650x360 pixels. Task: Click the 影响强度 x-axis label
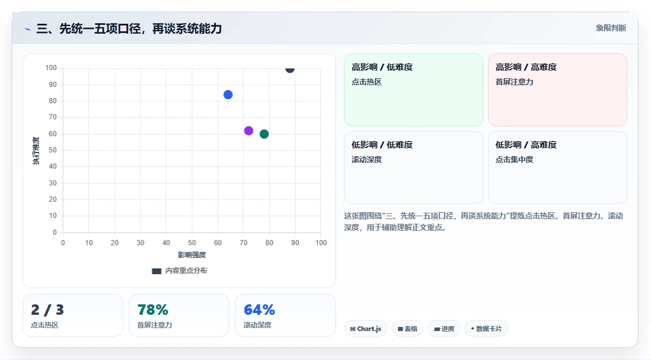[192, 254]
